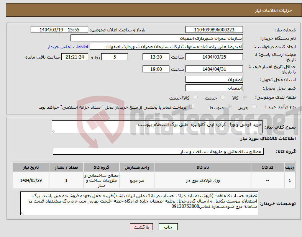The width and height of the screenshot is (302, 237).
Task: Click the گروه کالا column header
Action: click(x=102, y=167)
